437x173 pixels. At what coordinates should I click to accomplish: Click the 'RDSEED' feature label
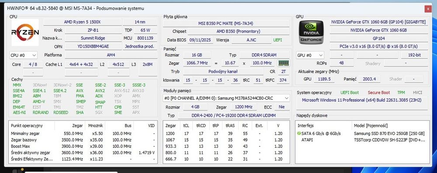click(60, 113)
